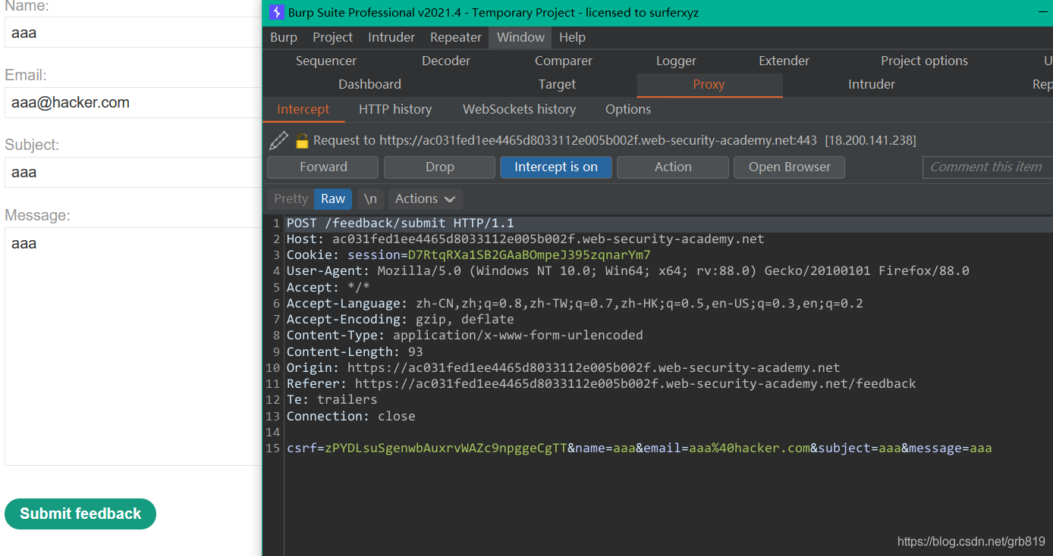Click the Name input field
The height and width of the screenshot is (556, 1053).
[x=134, y=33]
